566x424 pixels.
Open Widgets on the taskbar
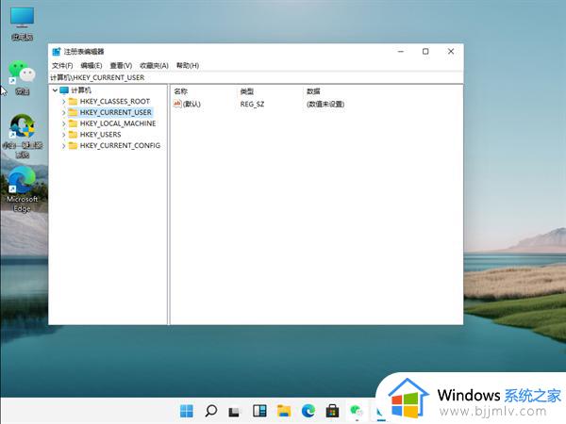pyautogui.click(x=259, y=411)
